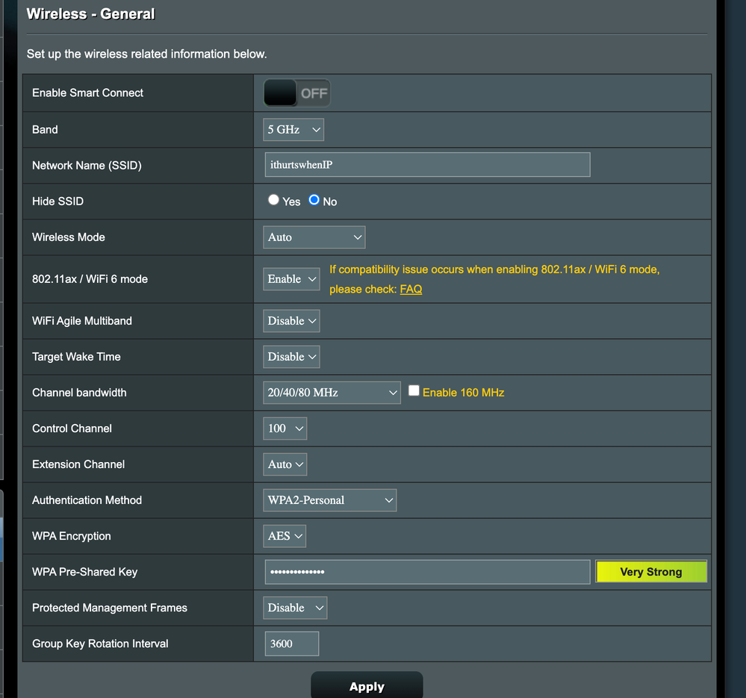Open the WPA Encryption AES dropdown
Screen dimensions: 746x698
point(285,536)
